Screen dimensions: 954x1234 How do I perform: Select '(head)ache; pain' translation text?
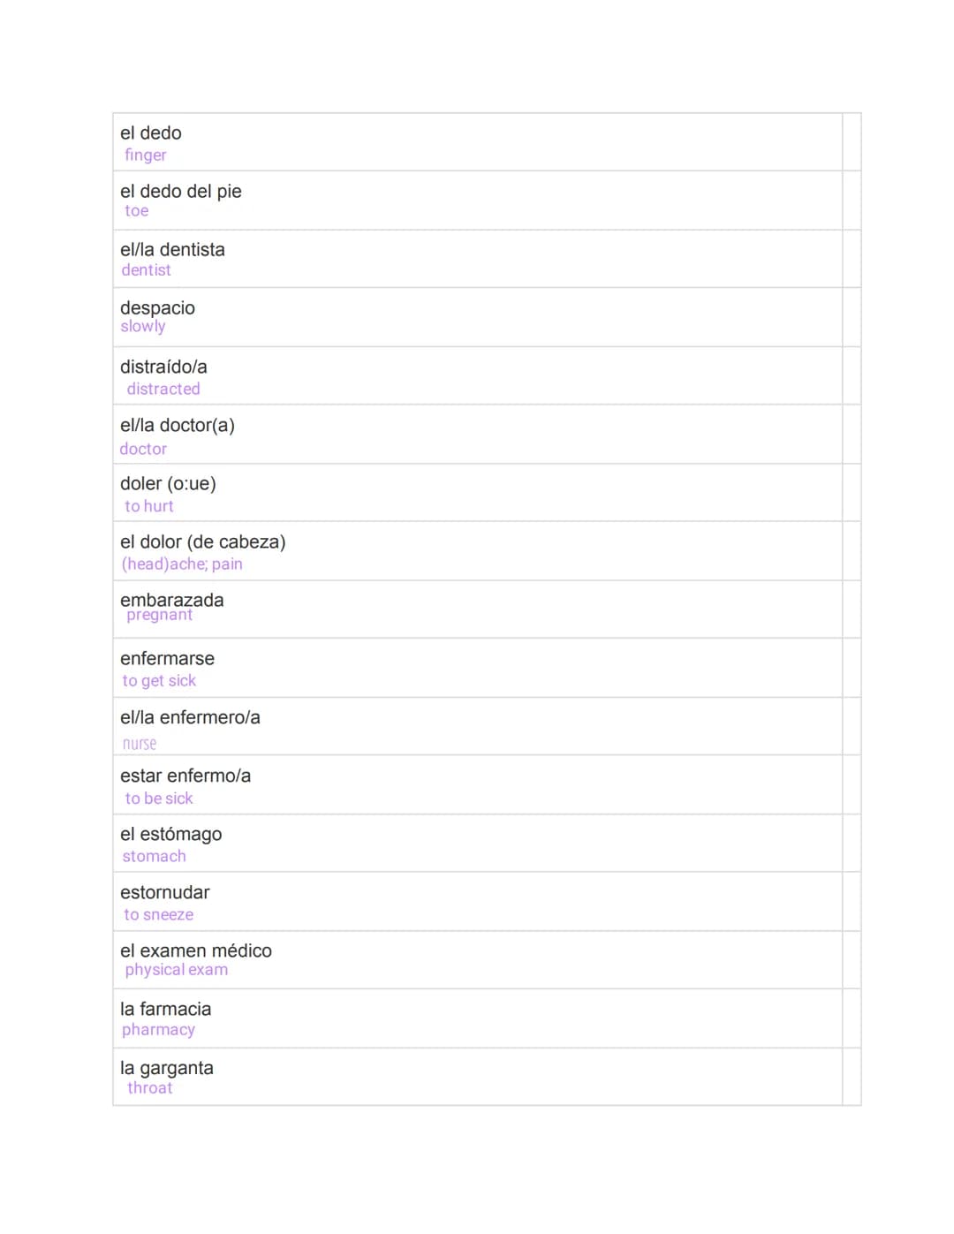tap(182, 564)
